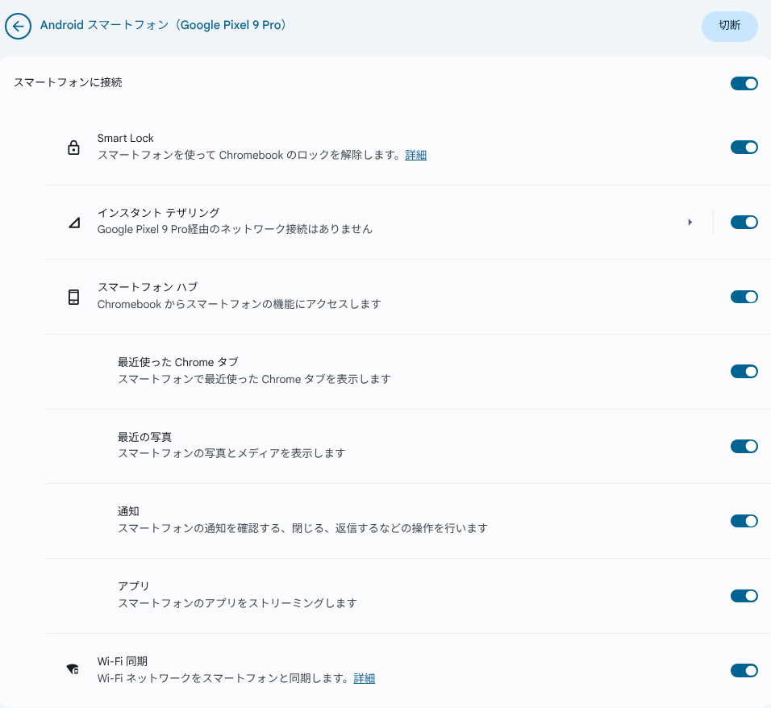Open the Smart Lock 詳細 link
Screen dimensions: 771x708
(x=415, y=156)
